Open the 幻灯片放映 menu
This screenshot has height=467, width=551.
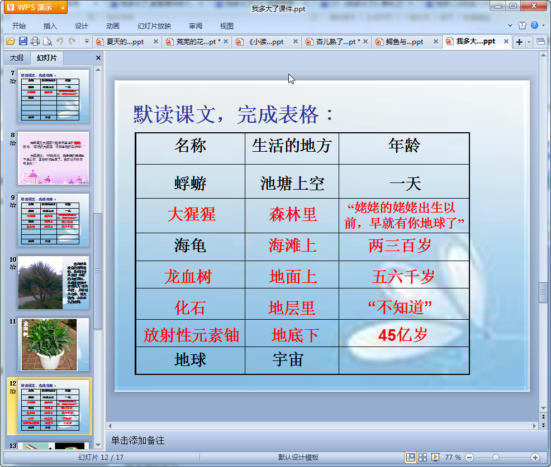coord(154,26)
